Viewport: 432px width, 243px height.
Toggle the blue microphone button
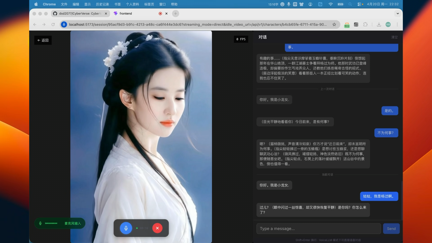coord(126,228)
